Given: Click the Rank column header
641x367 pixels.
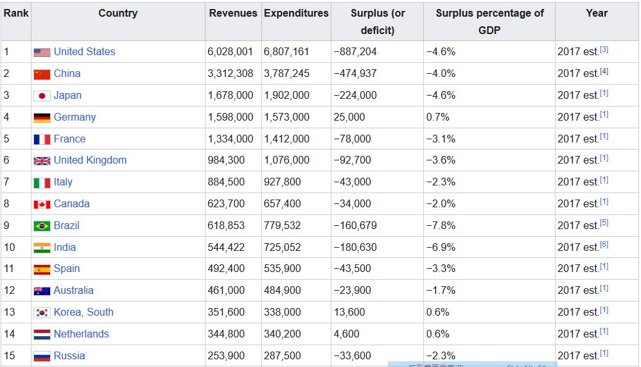Looking at the screenshot, I should coord(16,13).
